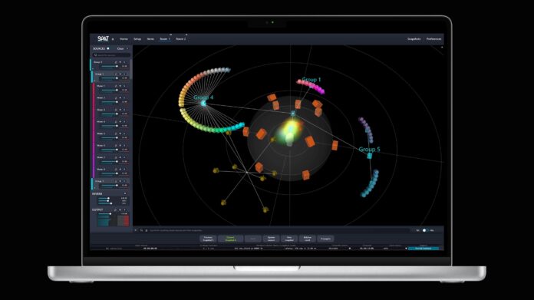Click the SPAT logo icon
The image size is (534, 300).
click(103, 39)
